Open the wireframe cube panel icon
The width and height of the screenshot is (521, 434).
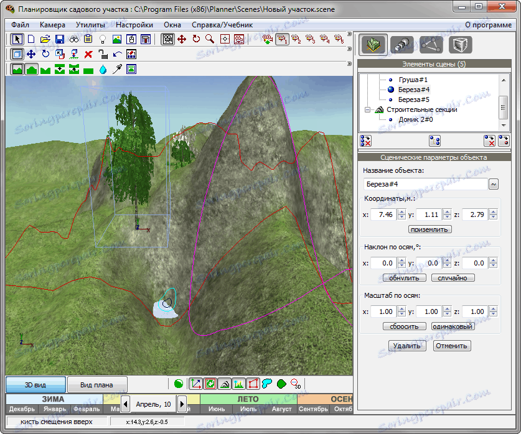click(460, 45)
